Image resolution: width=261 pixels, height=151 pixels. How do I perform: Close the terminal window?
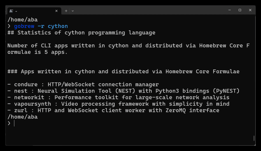(x=250, y=10)
